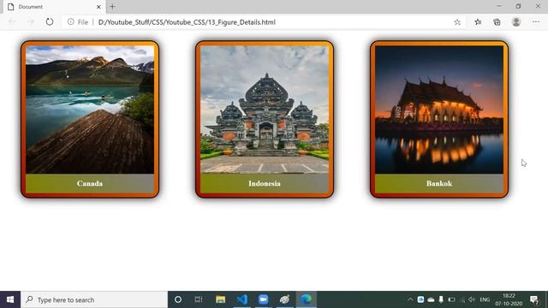Open the browser profile avatar
548x308 pixels.
point(516,22)
